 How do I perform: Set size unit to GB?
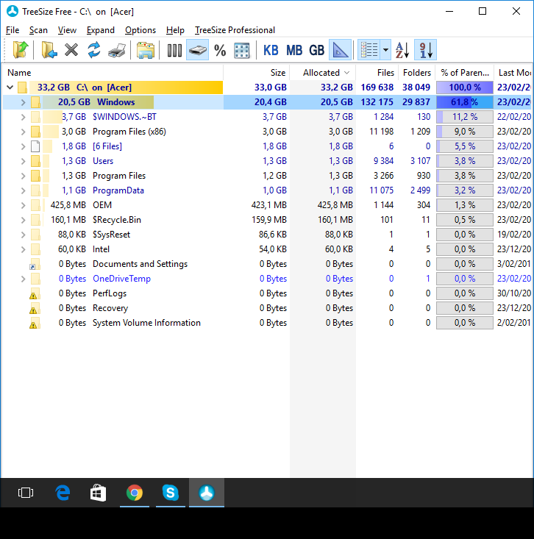coord(316,50)
